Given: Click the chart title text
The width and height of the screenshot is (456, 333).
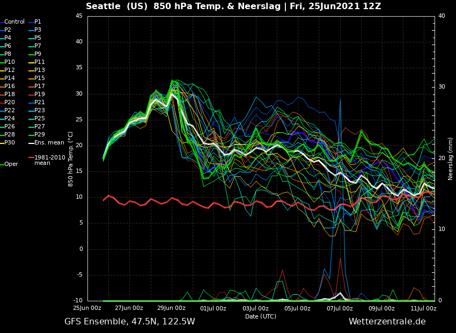Looking at the screenshot, I should pos(233,6).
